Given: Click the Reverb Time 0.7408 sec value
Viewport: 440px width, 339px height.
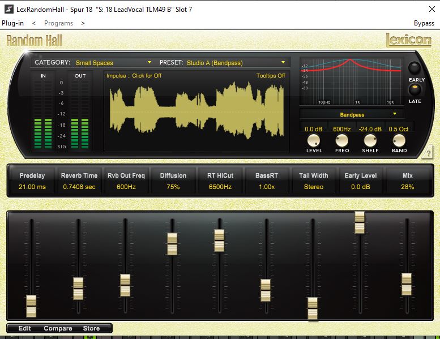Looking at the screenshot, I should coord(79,187).
